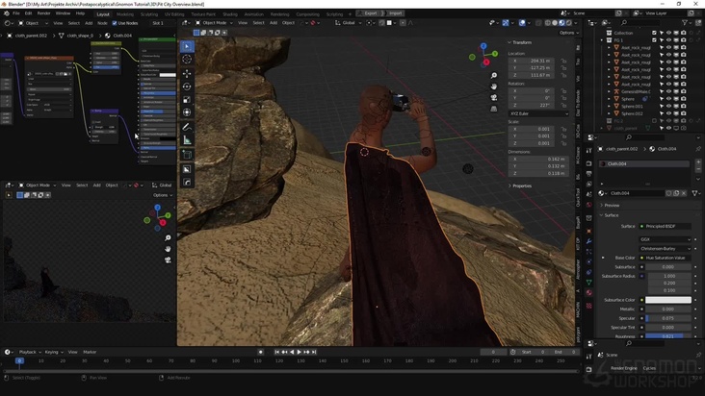Click the navigation gizmo blue Z axis in main viewport

[x=483, y=46]
